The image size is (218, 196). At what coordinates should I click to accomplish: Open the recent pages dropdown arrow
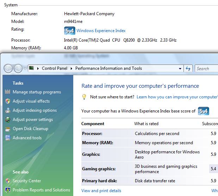click(x=25, y=68)
